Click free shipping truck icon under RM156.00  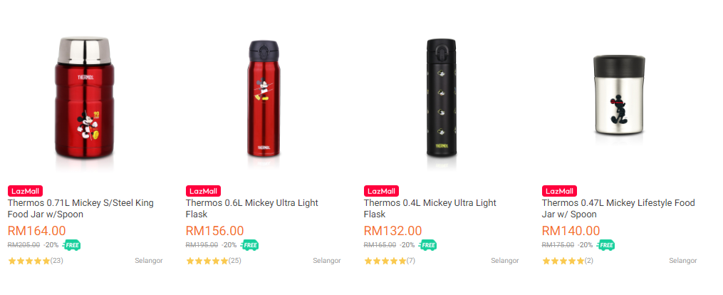(x=249, y=245)
